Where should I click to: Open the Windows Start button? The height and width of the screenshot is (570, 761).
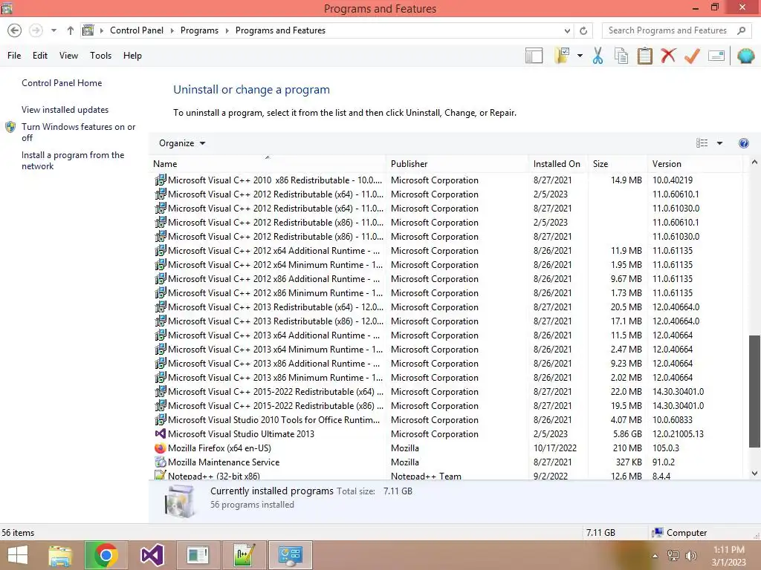pos(18,555)
